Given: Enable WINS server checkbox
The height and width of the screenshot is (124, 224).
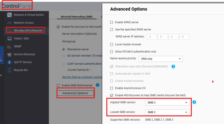Looking at the screenshot, I should click(x=111, y=22).
